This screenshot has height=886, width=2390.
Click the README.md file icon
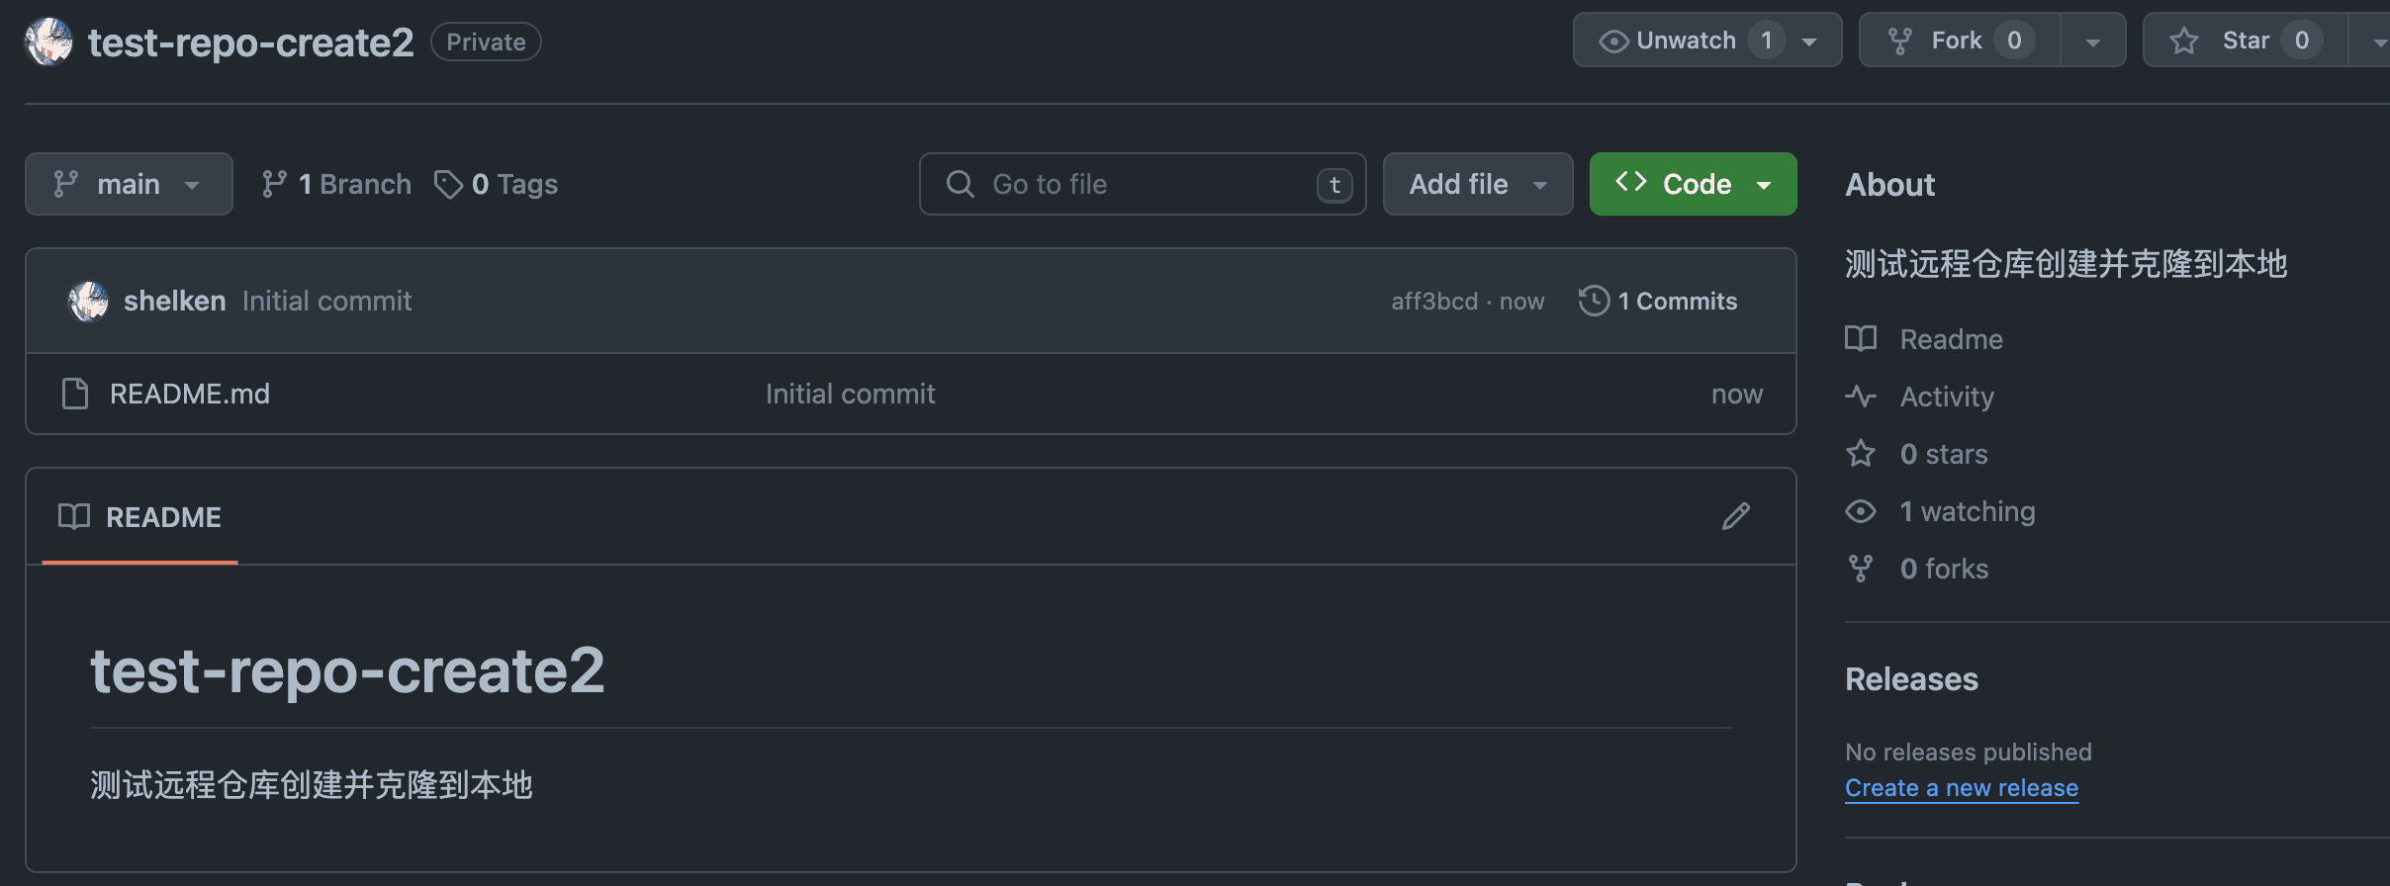(75, 394)
